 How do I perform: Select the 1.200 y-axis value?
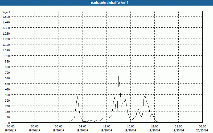coord(6,39)
